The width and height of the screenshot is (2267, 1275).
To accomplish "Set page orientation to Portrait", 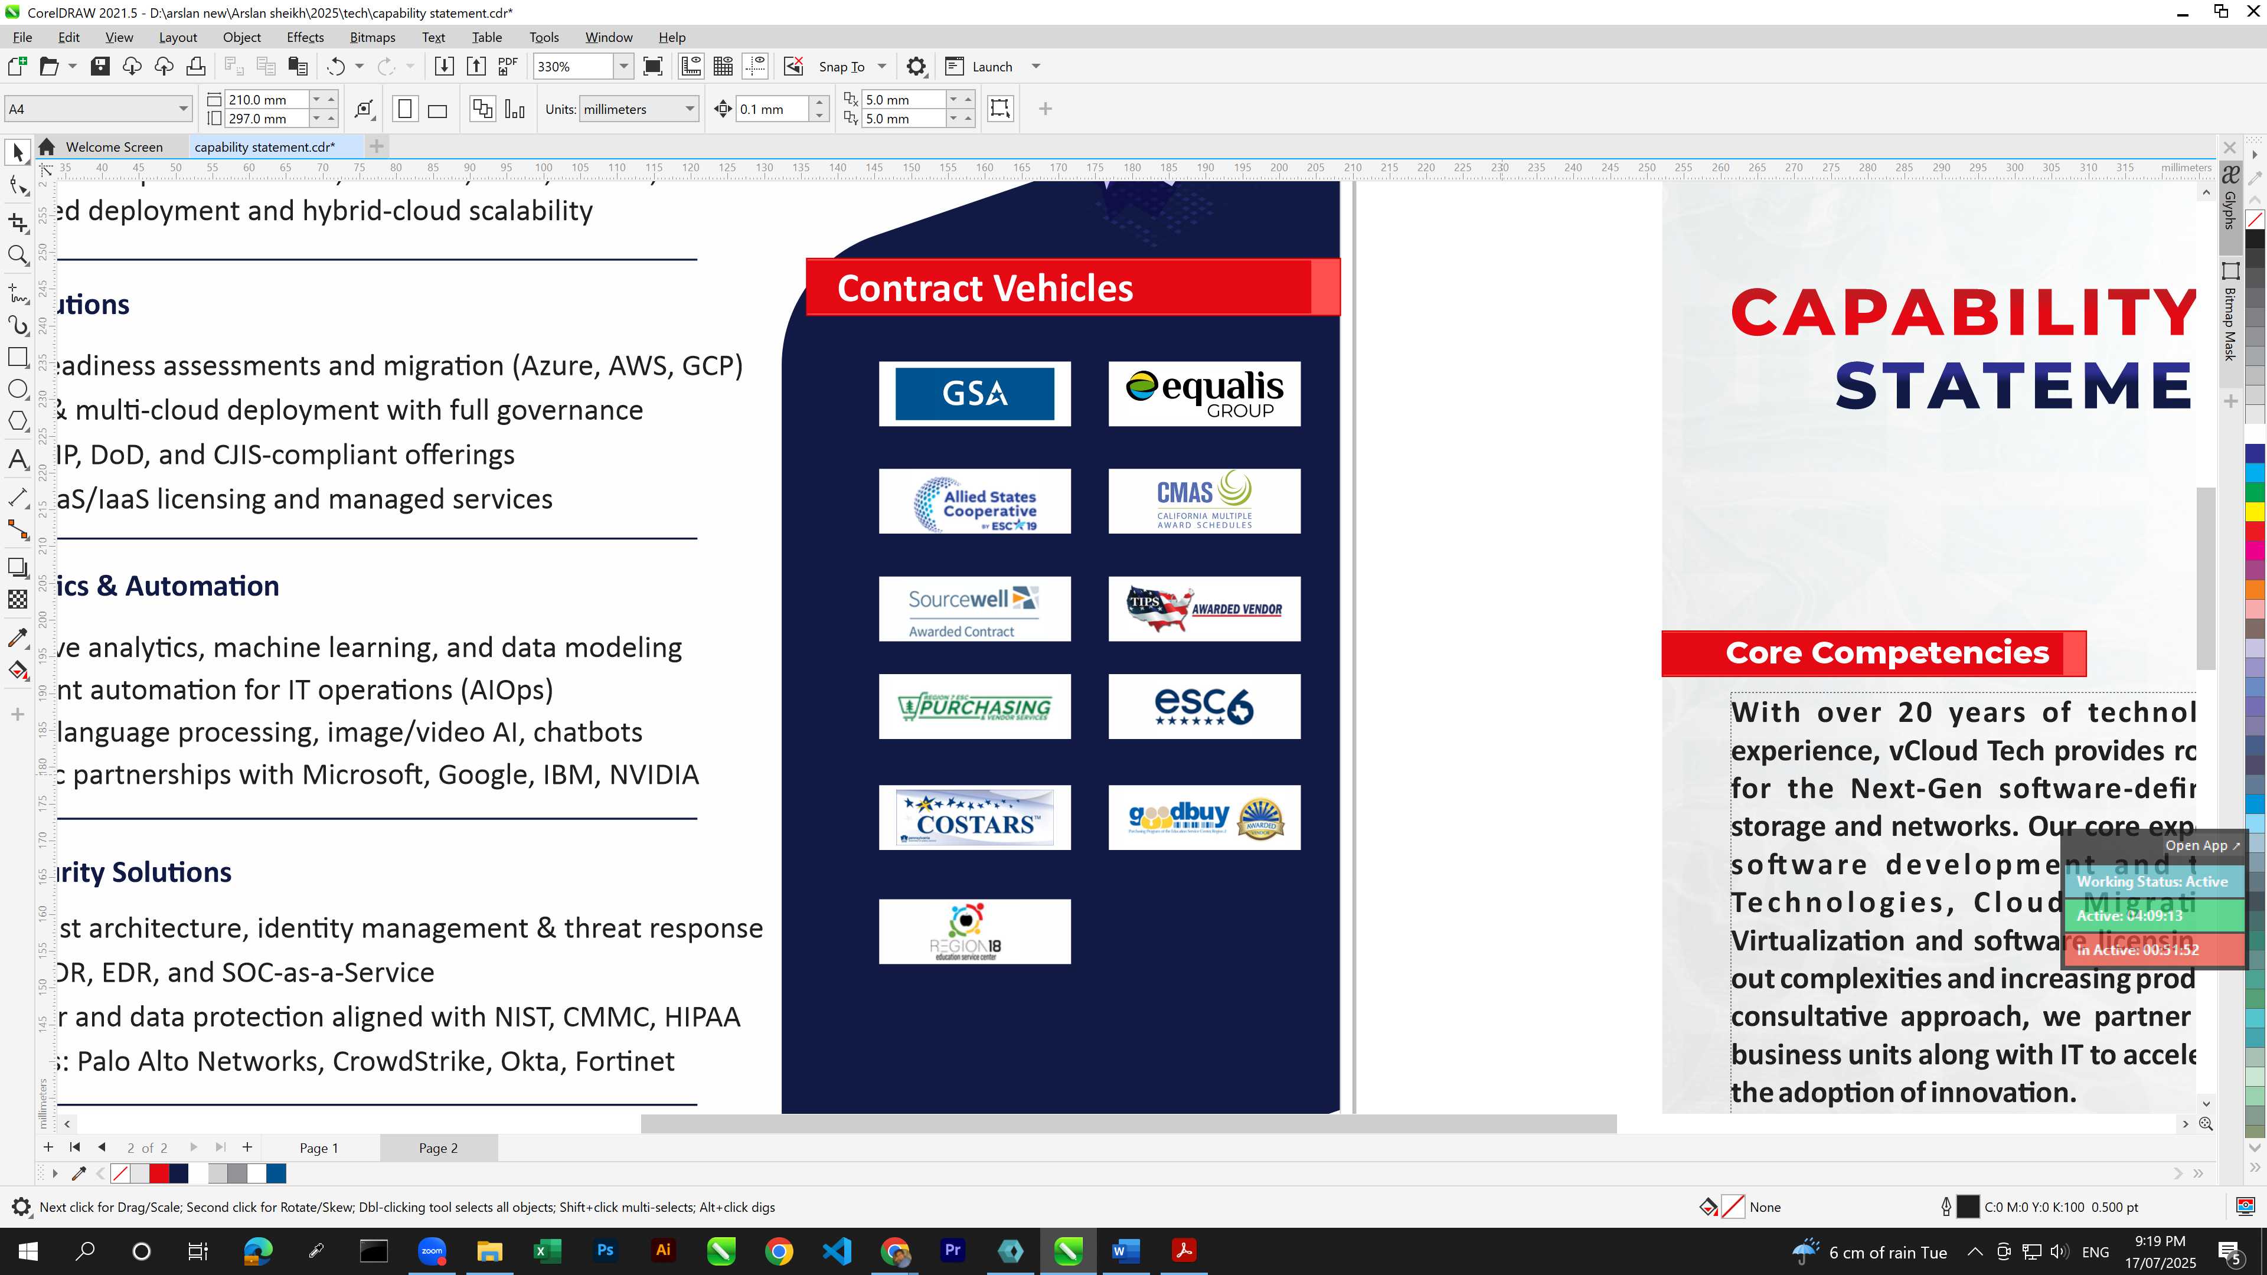I will pos(405,109).
